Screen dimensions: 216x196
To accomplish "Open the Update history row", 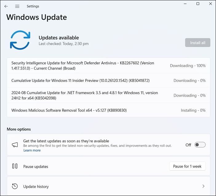I will (36, 186).
